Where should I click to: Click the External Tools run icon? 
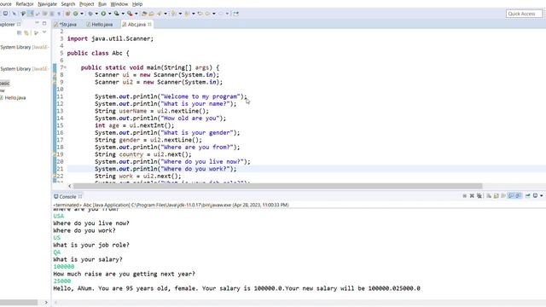[x=130, y=14]
